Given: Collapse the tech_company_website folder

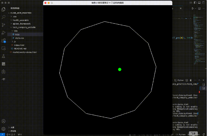Looking at the screenshot, I should pyautogui.click(x=24, y=27).
